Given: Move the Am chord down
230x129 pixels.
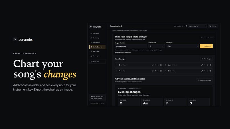Looking at the screenshot, I should (207, 65).
